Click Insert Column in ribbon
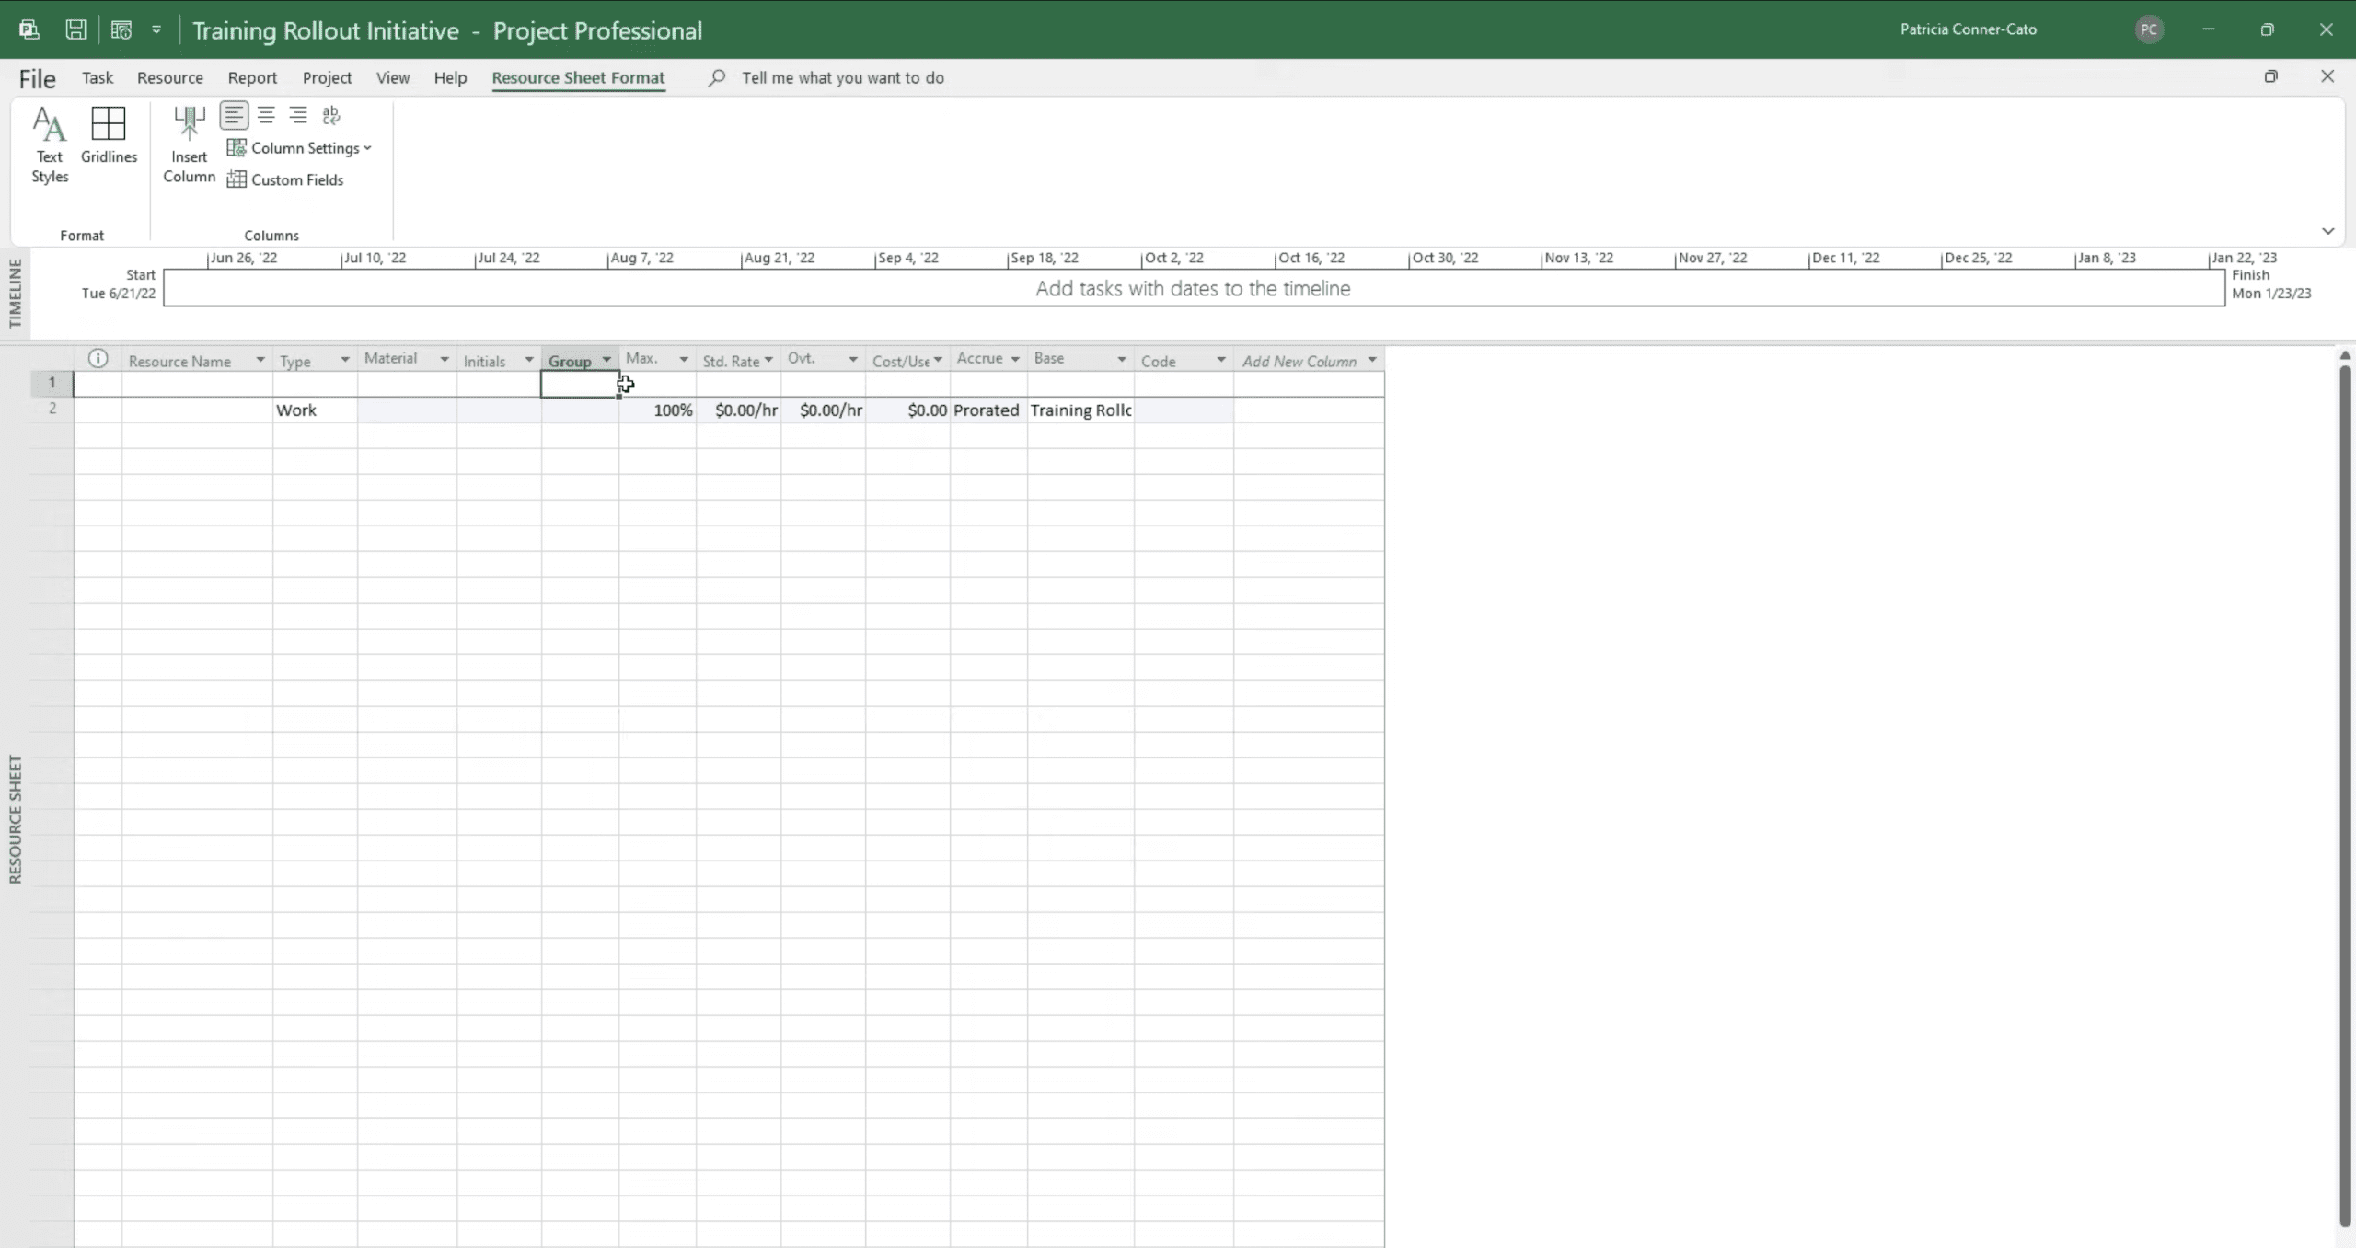The width and height of the screenshot is (2356, 1248). coord(189,144)
